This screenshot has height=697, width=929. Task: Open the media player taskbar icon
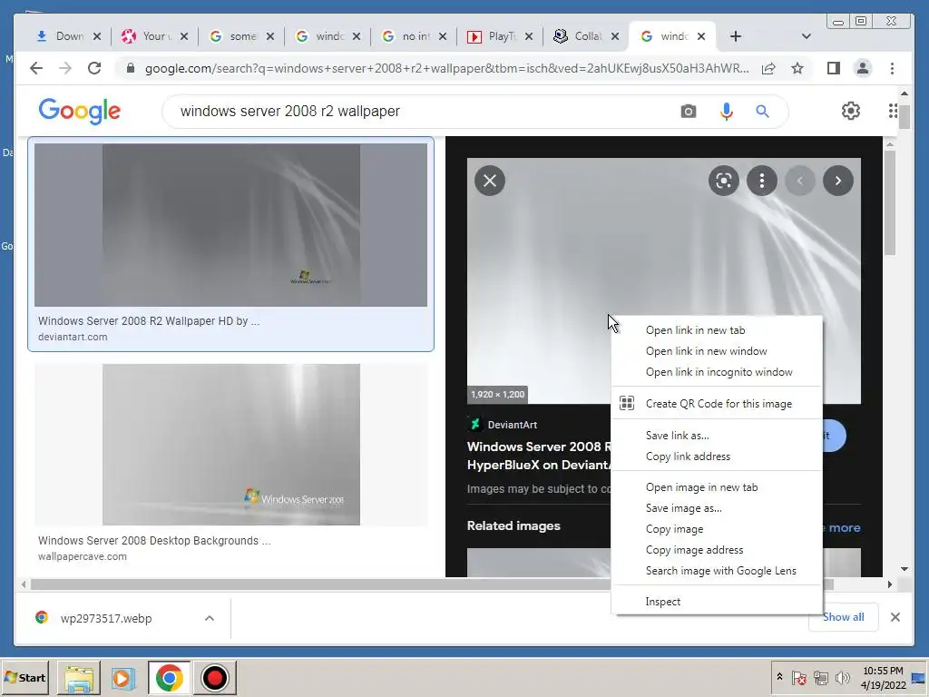click(123, 677)
